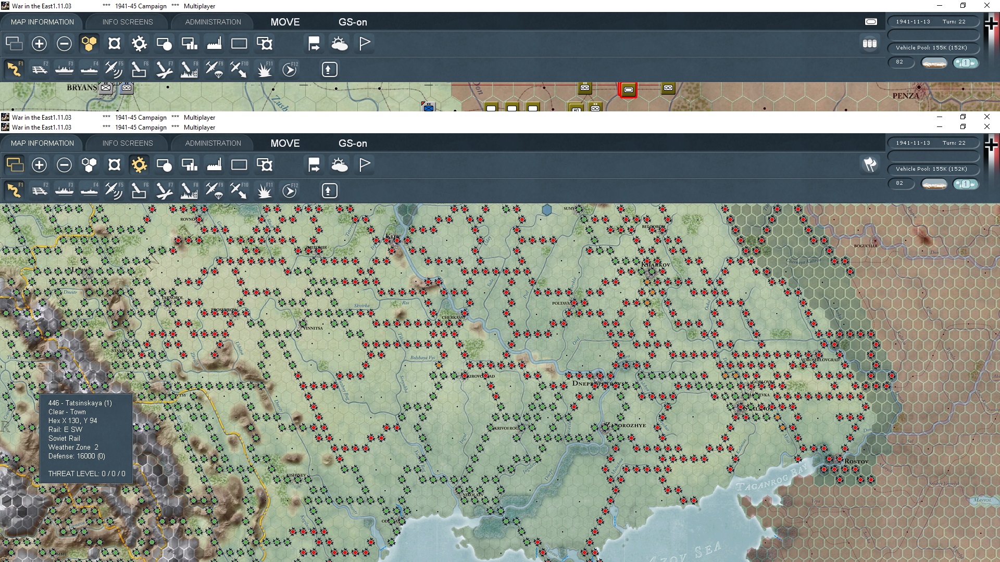Image resolution: width=1000 pixels, height=562 pixels.
Task: Click the crossed flags icon near the turn panel
Action: click(870, 165)
